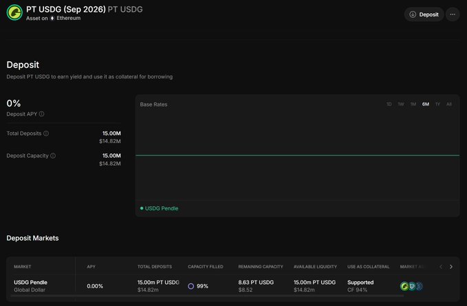Click the Deposit button at top right
Image resolution: width=467 pixels, height=306 pixels.
click(424, 14)
